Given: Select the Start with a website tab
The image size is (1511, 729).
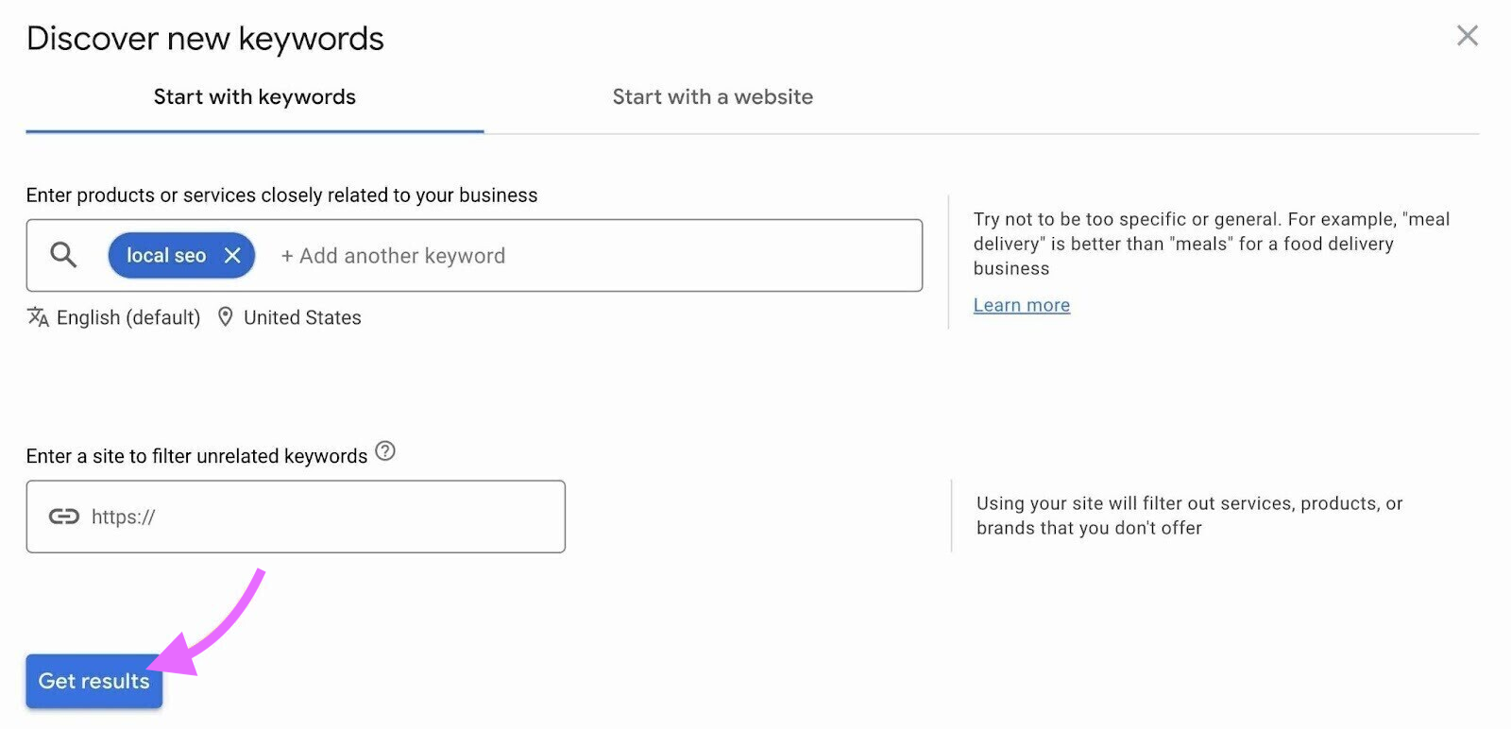Looking at the screenshot, I should [712, 96].
